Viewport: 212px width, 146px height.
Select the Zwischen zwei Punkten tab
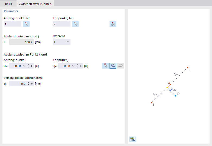35,4
